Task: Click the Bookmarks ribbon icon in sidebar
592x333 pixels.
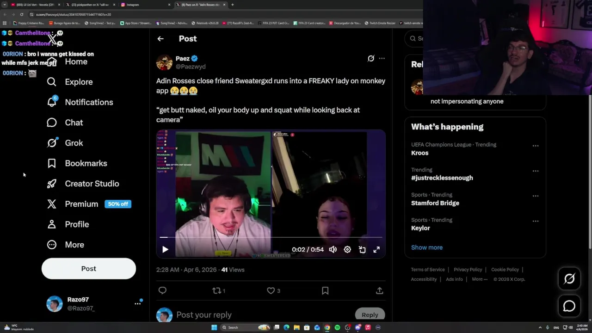Action: point(52,163)
